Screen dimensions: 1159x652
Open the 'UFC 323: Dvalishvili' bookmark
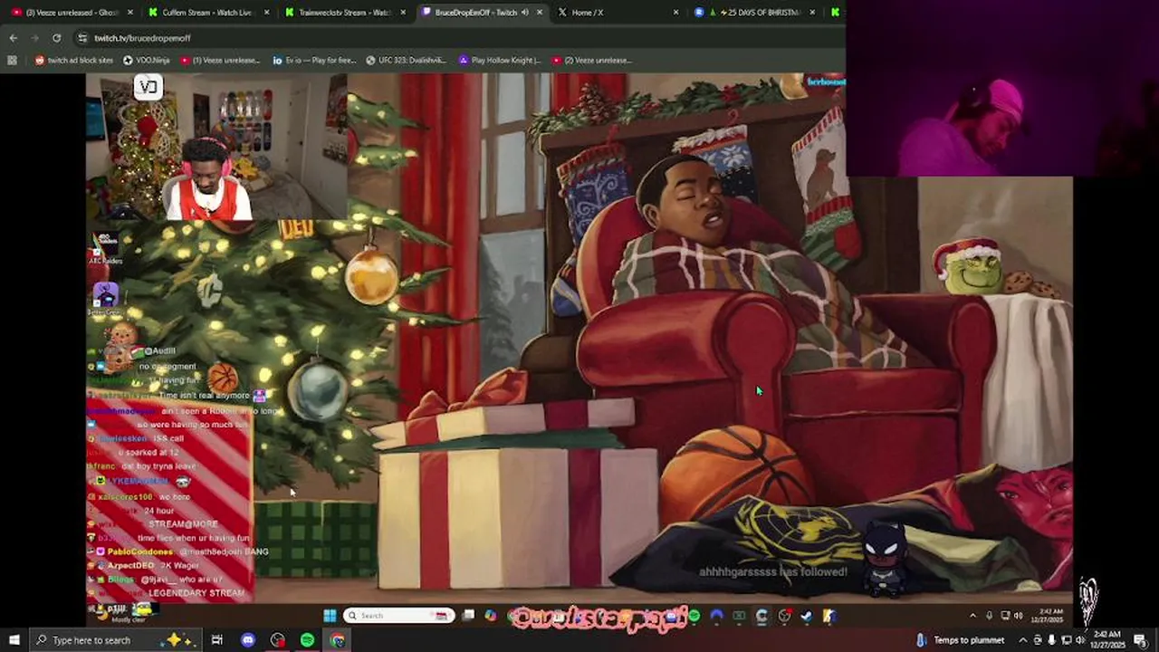[x=407, y=61]
